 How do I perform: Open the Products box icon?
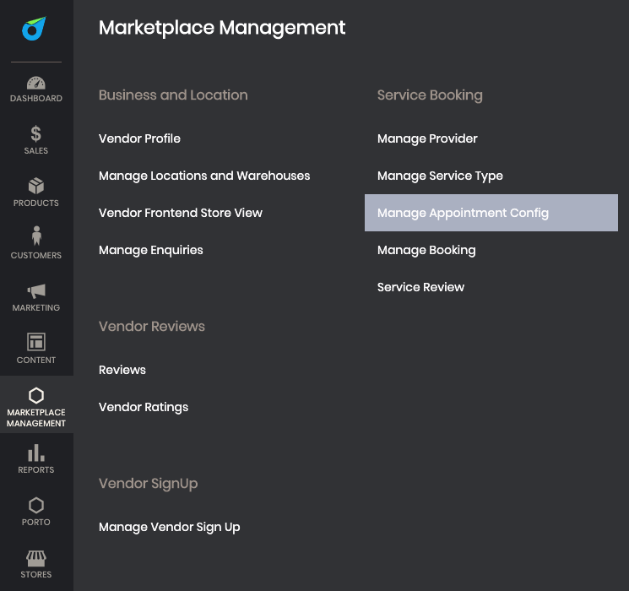36,187
